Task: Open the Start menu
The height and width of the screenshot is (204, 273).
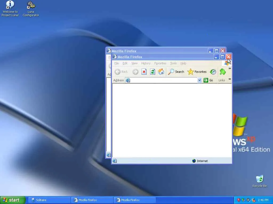Action: 13,200
